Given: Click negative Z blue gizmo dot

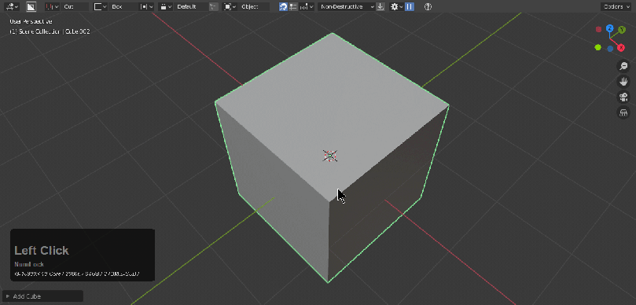Looking at the screenshot, I should 610,49.
